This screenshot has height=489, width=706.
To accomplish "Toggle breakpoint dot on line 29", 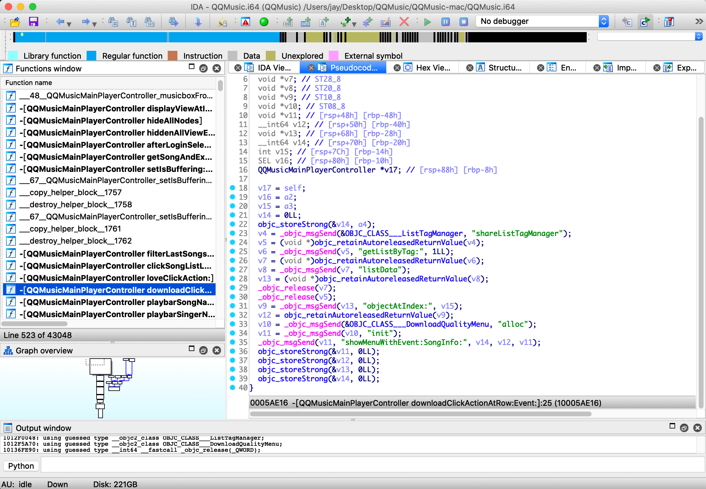I will 233,288.
